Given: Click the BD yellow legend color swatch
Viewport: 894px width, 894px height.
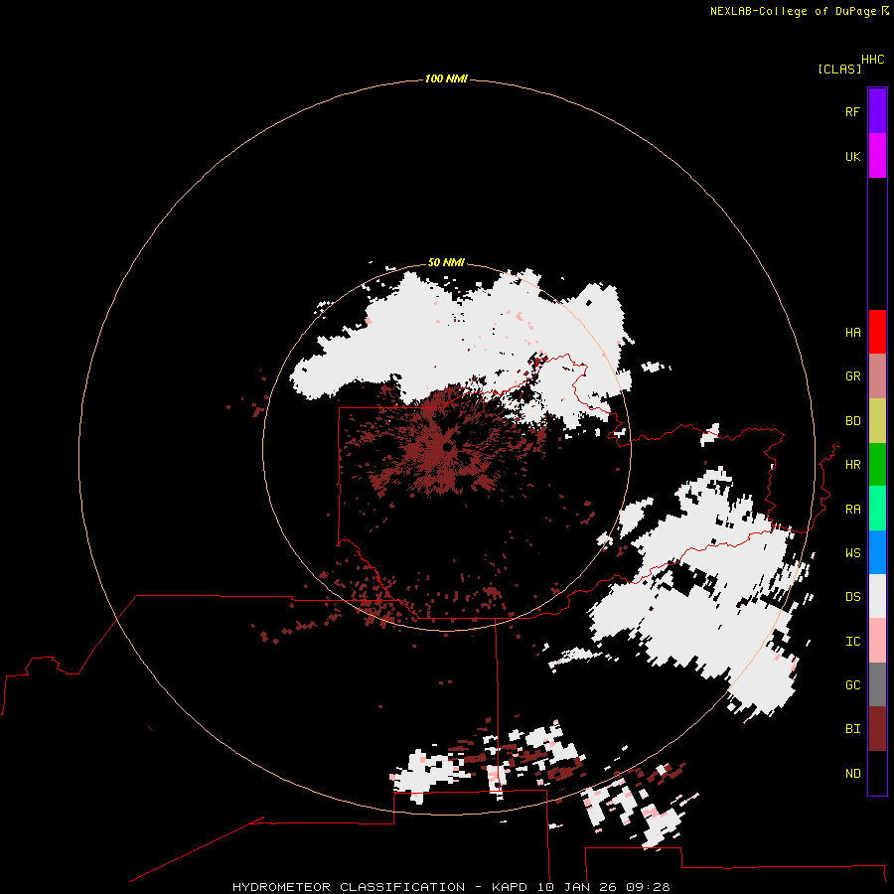Looking at the screenshot, I should [877, 421].
